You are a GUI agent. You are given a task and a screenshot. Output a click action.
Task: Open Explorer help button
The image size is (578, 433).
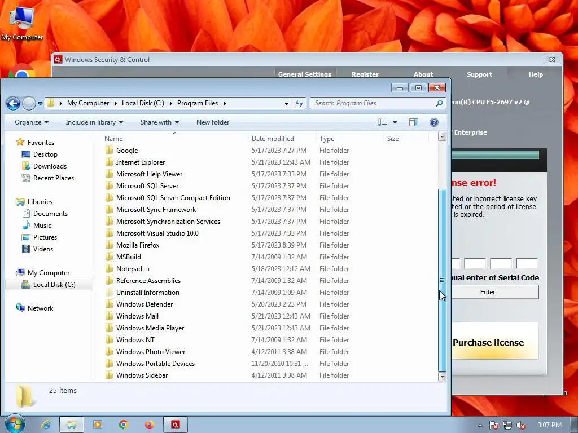coord(434,122)
